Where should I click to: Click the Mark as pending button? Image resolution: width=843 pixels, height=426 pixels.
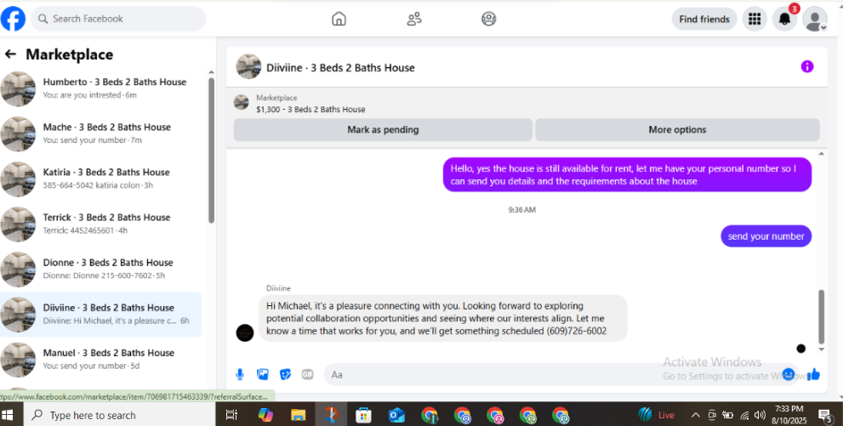tap(383, 129)
